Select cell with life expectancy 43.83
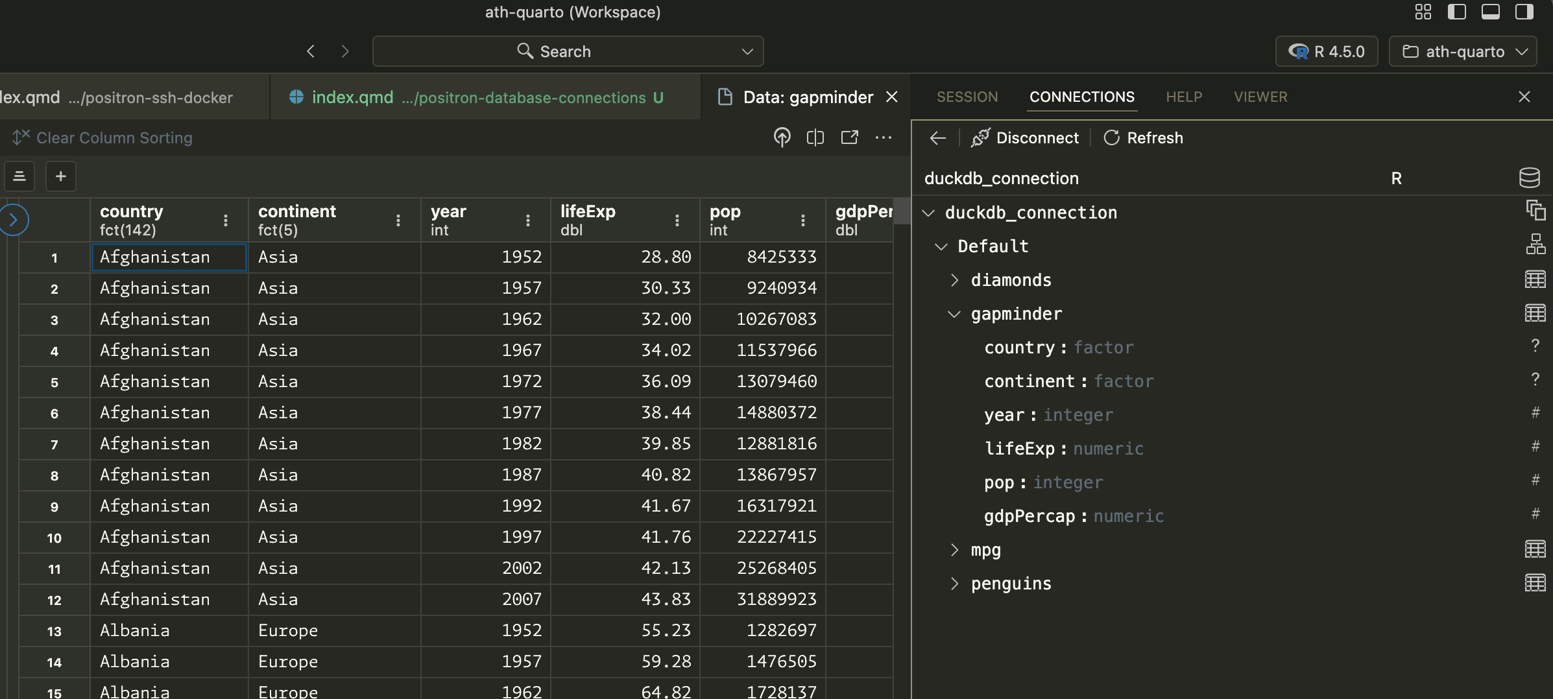Screen dimensions: 1553x699 625,600
